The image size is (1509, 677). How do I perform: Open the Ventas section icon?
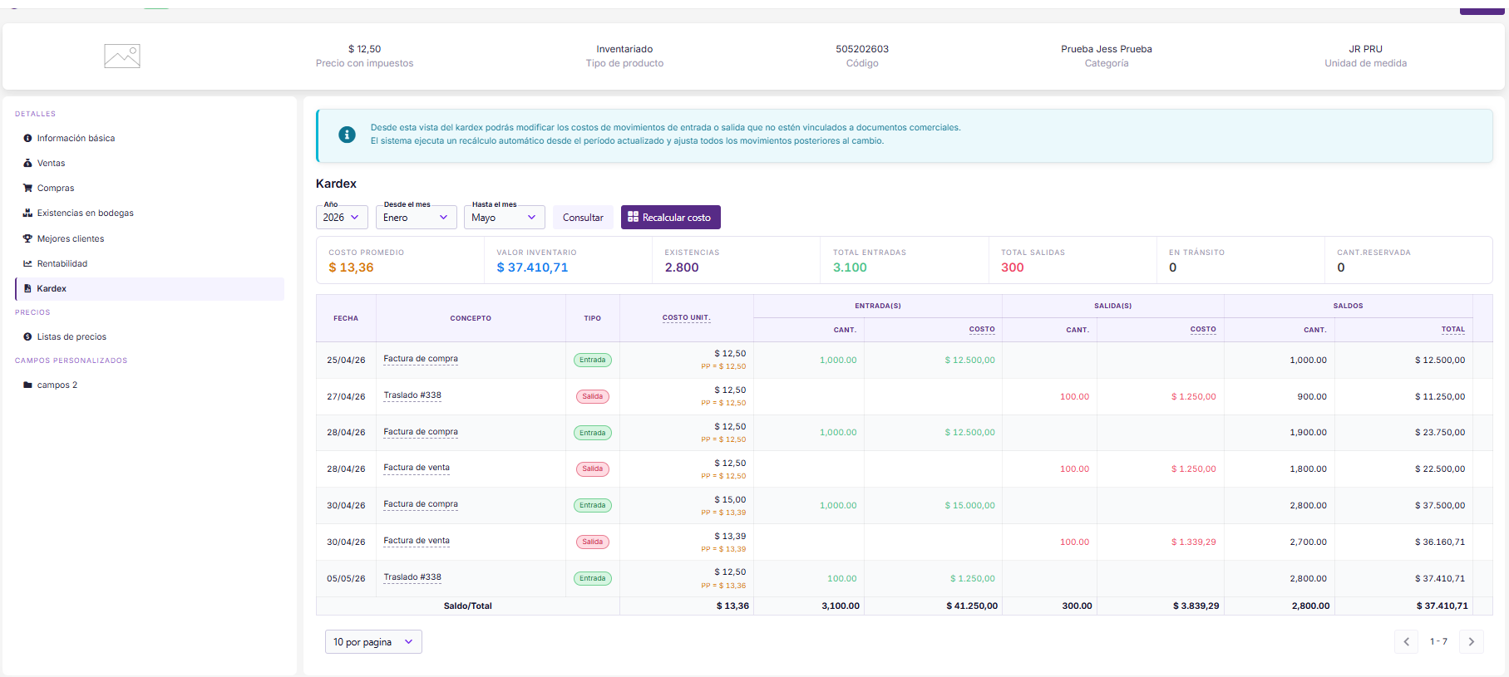[x=27, y=164]
